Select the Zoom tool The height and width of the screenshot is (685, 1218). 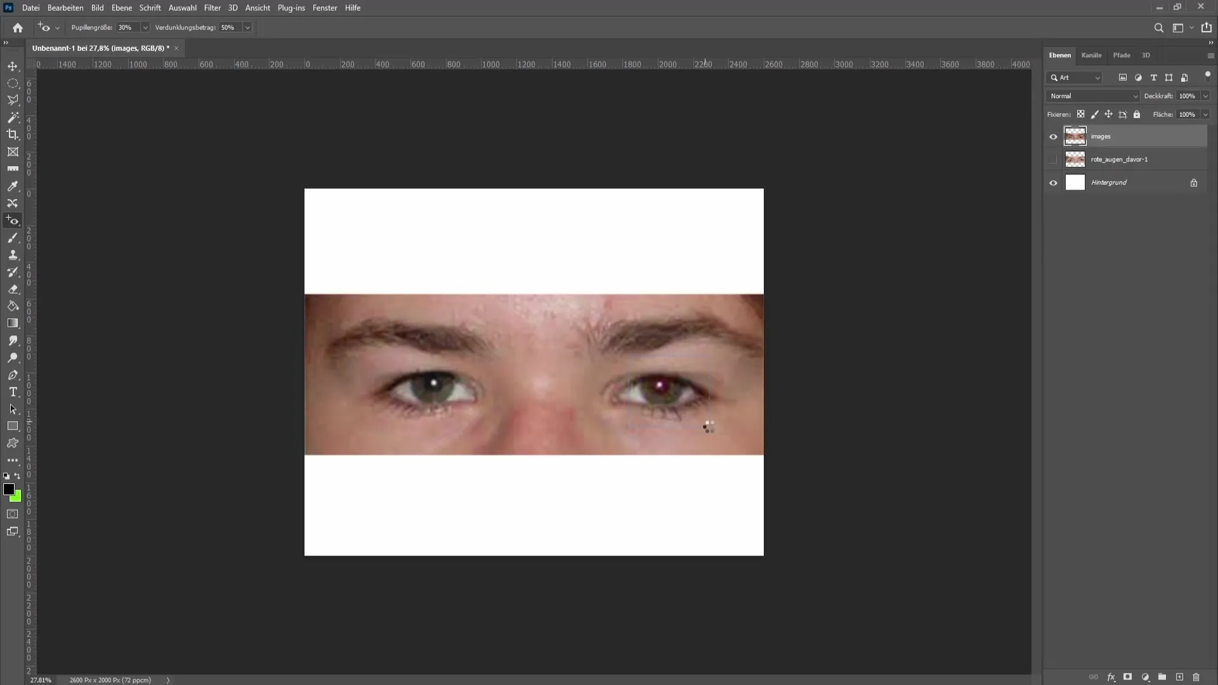[11, 358]
